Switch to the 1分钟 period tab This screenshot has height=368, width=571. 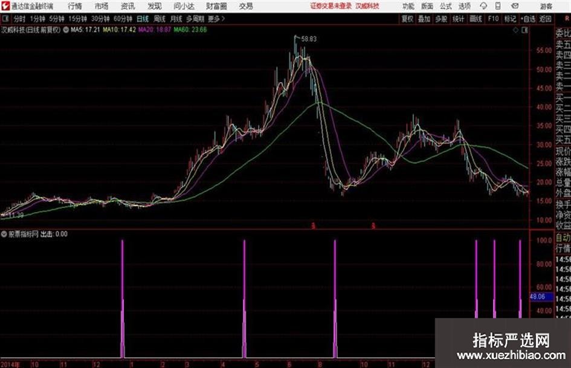[37, 19]
